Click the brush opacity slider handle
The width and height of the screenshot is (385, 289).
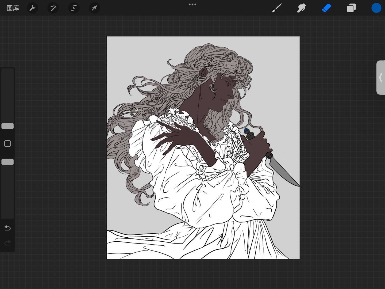(x=7, y=162)
